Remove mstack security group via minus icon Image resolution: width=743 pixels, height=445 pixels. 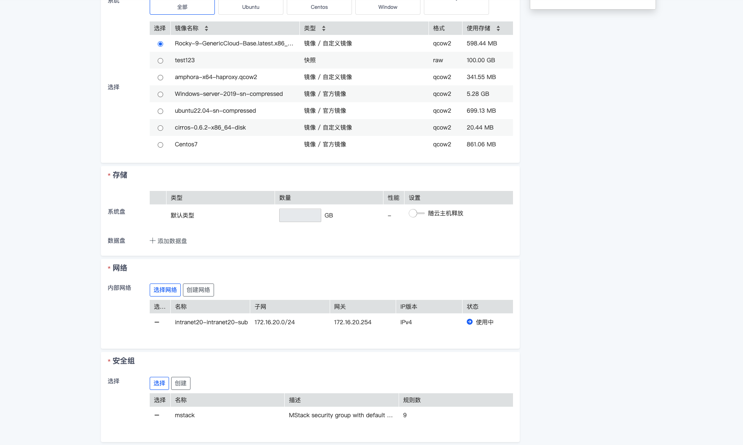point(157,415)
